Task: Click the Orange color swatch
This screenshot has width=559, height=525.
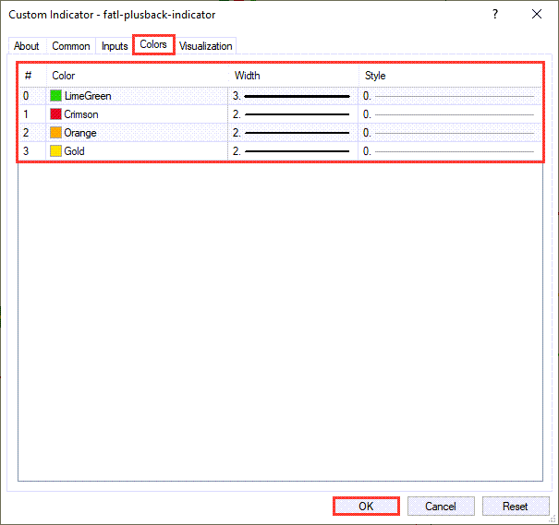Action: click(55, 133)
